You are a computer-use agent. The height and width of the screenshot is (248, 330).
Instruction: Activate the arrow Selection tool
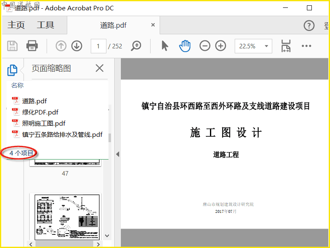[165, 46]
